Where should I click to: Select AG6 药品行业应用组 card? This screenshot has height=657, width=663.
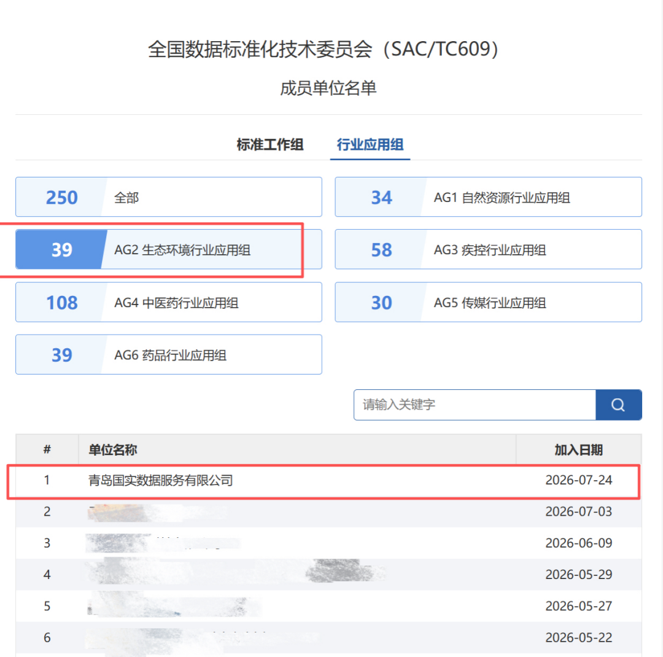coord(169,355)
